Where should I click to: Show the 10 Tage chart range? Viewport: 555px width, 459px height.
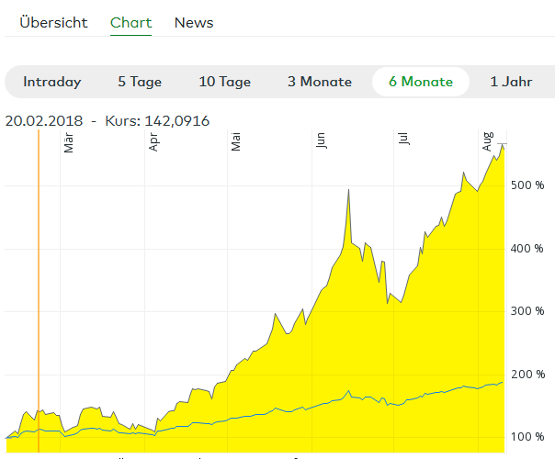[x=225, y=82]
